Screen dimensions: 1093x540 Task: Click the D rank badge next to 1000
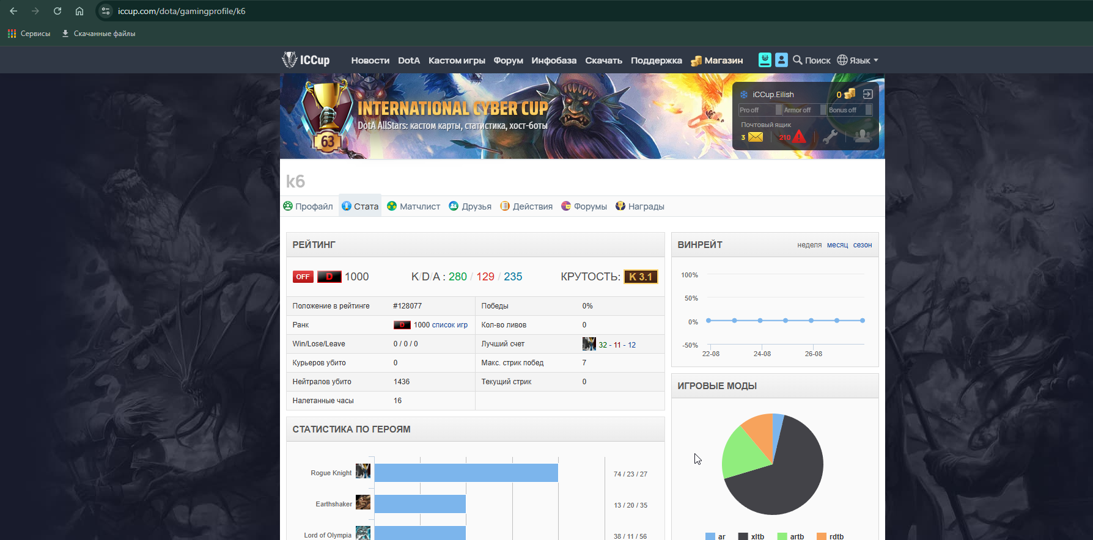pos(329,277)
